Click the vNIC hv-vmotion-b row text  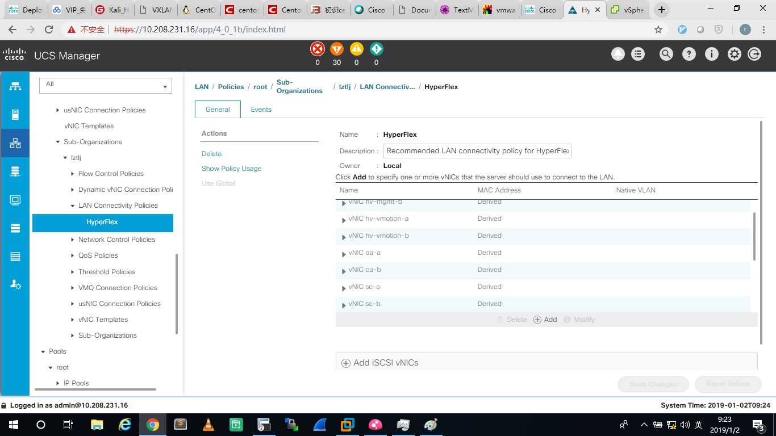coord(378,236)
